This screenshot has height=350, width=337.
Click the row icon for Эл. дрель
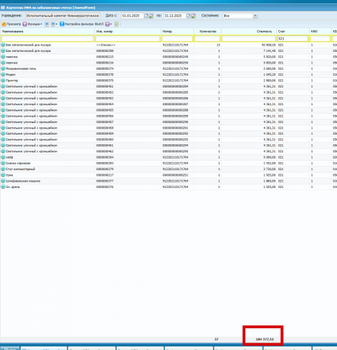3,187
